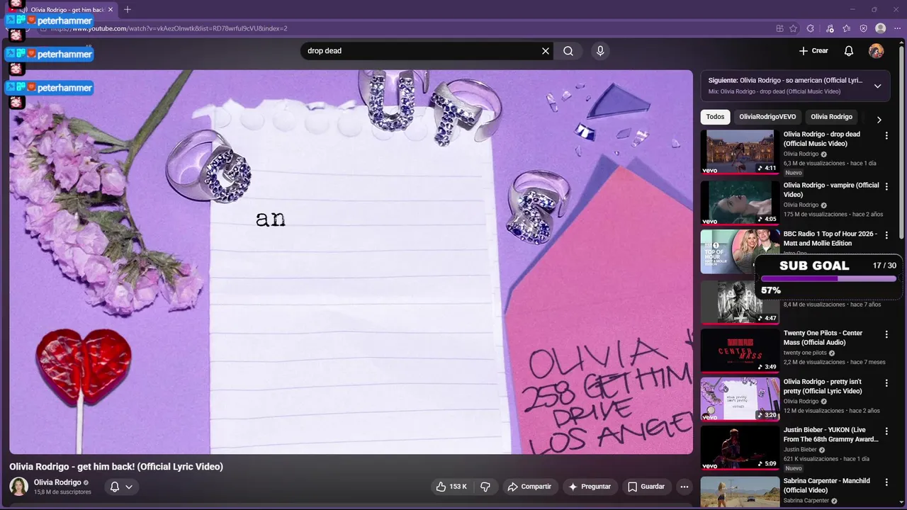
Task: Select the Todos filter chip
Action: [x=715, y=117]
